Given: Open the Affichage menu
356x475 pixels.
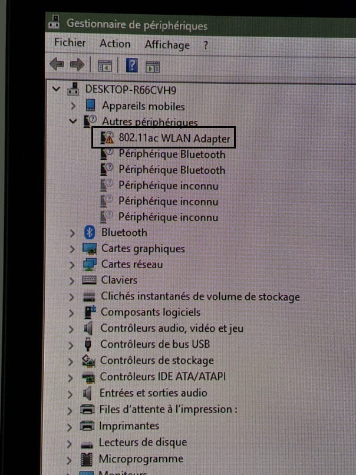Looking at the screenshot, I should click(x=167, y=45).
